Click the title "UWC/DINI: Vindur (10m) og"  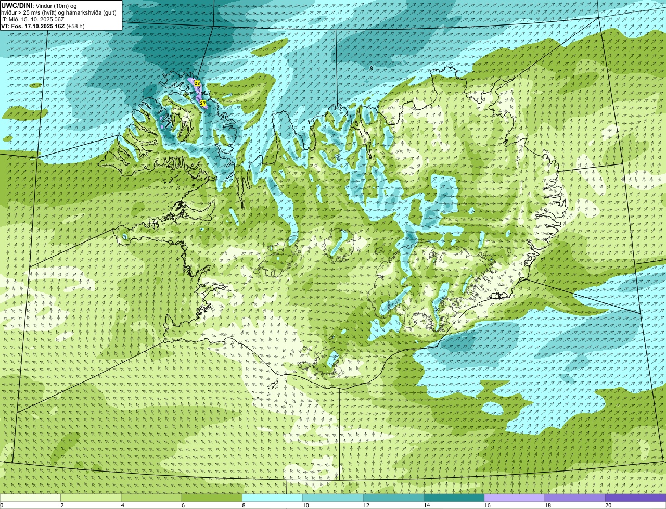coord(39,5)
